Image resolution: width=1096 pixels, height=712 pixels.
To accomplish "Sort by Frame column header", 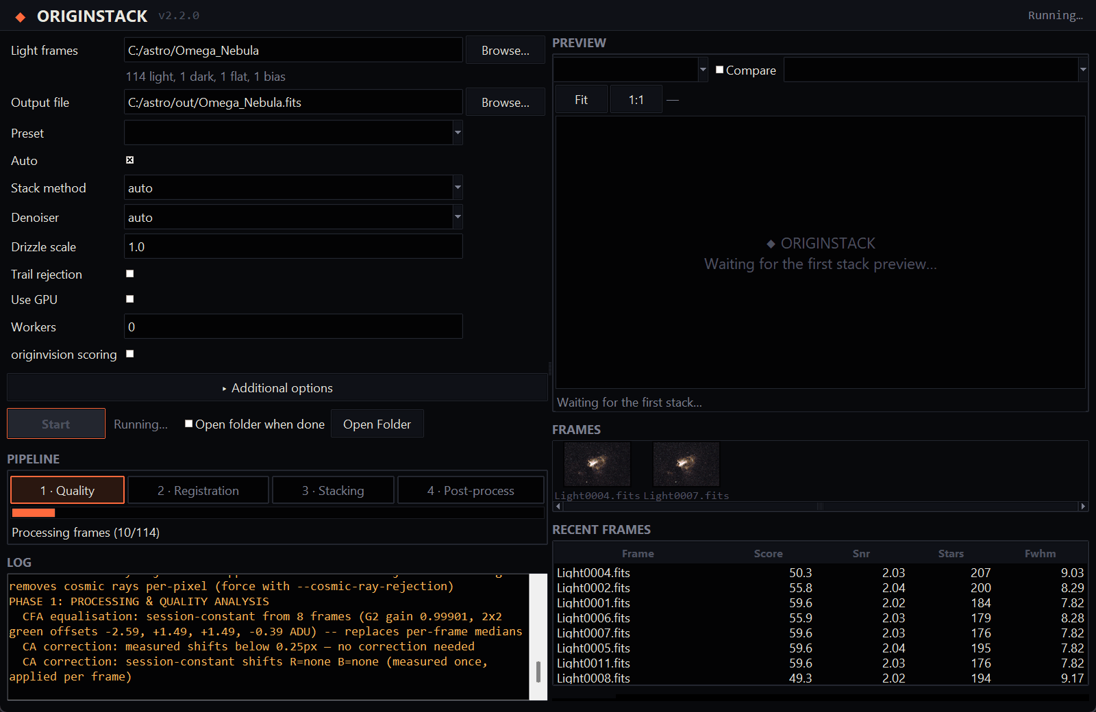I will (x=638, y=553).
